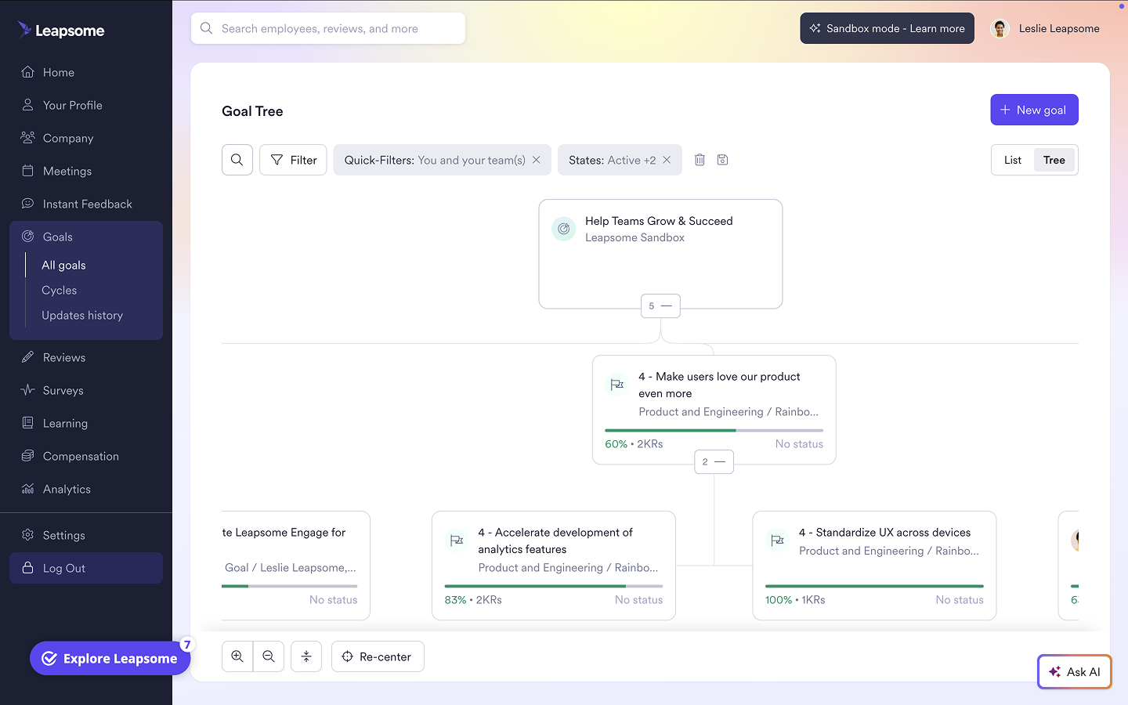Screen dimensions: 1128x705
Task: Click the progress bar on 'Standardize UX' goal
Action: (874, 585)
